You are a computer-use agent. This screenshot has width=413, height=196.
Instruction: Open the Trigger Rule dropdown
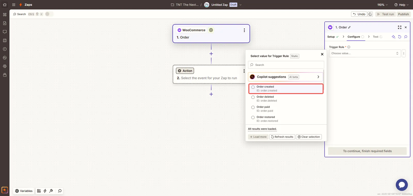point(364,53)
